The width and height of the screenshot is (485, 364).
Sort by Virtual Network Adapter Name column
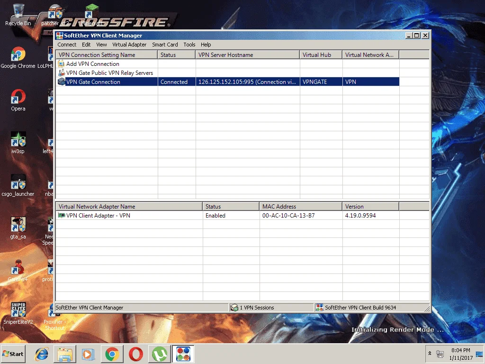(x=129, y=207)
